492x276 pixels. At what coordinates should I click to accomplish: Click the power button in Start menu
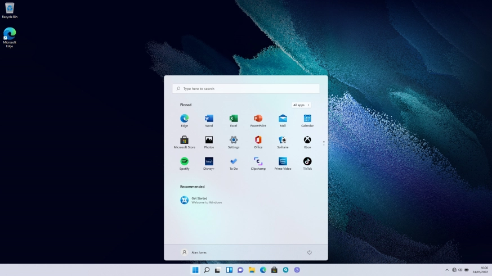(309, 252)
